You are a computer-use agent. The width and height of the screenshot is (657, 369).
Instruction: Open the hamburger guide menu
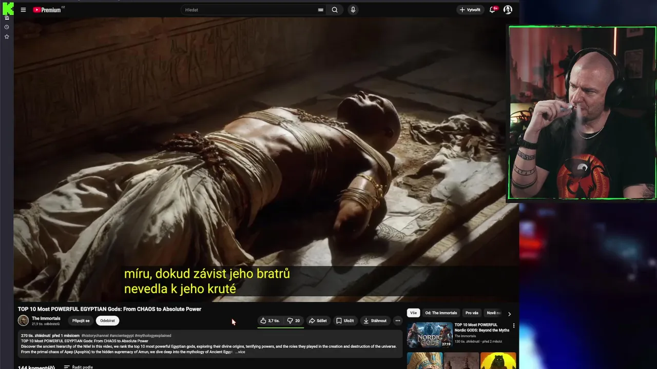point(23,10)
